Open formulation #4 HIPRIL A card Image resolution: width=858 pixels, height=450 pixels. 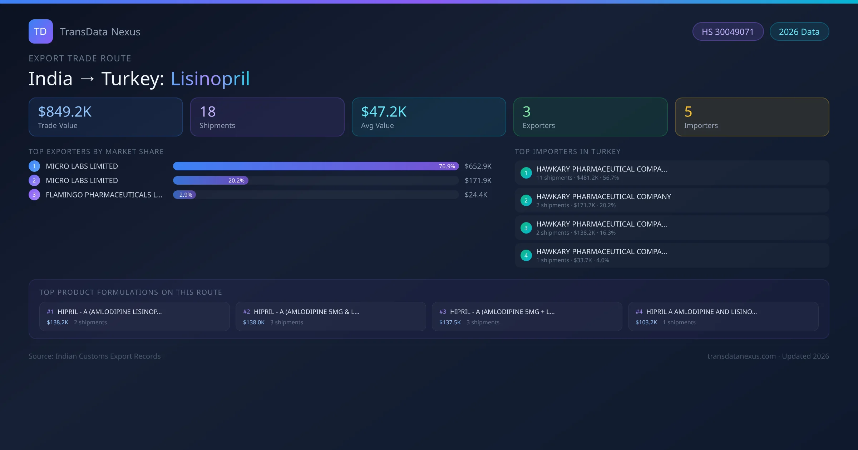point(723,316)
